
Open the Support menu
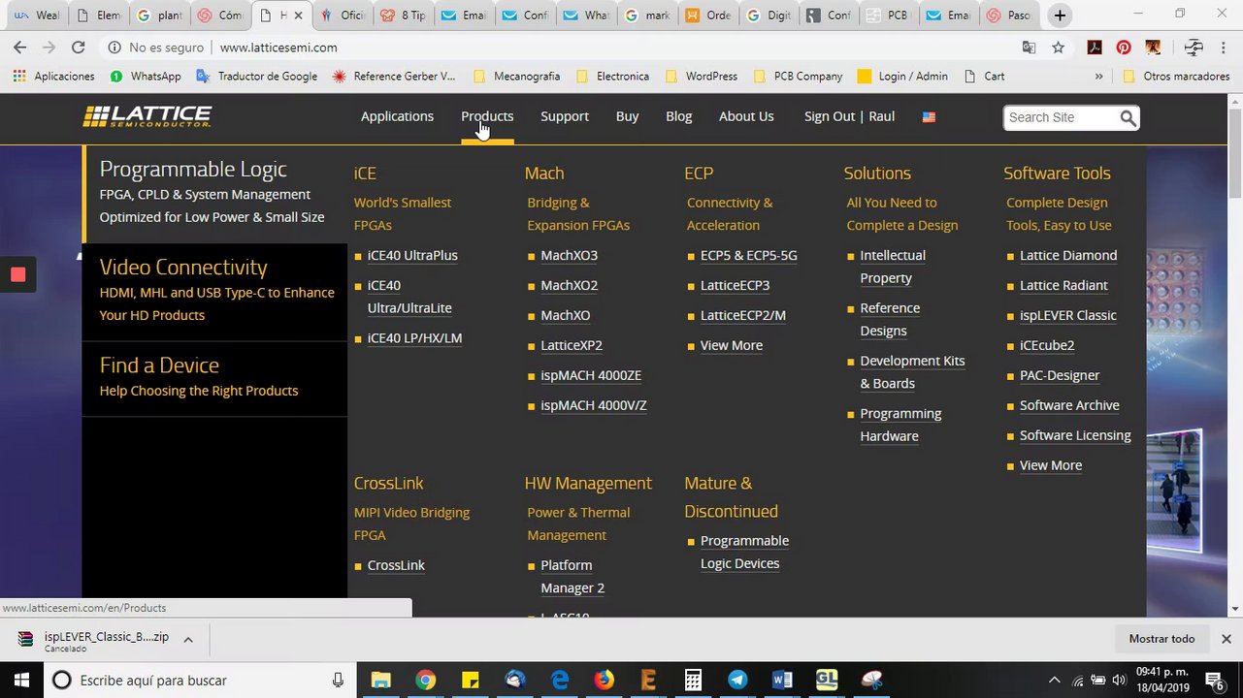565,116
